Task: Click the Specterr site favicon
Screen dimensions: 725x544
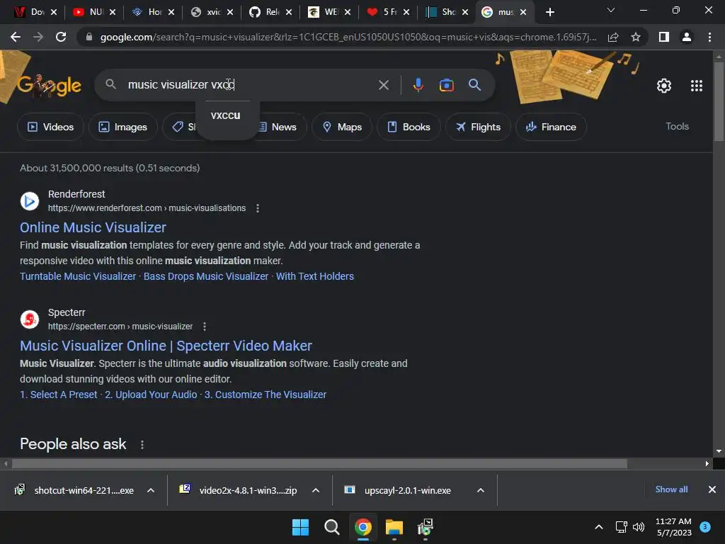Action: tap(30, 319)
